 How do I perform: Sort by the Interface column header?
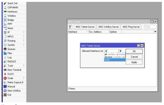coord(78,32)
